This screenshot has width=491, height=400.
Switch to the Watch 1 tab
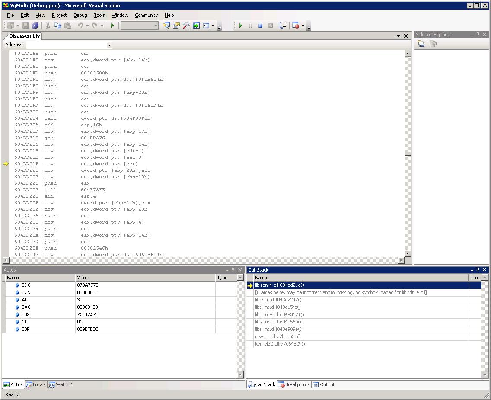(61, 384)
